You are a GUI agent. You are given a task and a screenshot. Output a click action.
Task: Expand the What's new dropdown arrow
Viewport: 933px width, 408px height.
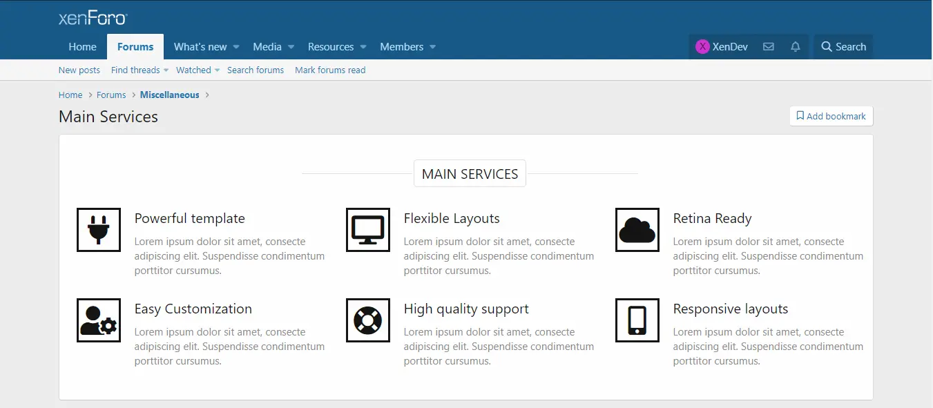236,47
